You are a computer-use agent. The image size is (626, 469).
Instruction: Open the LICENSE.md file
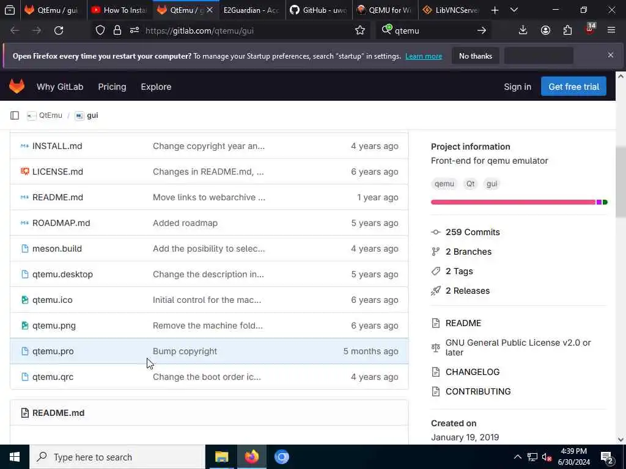click(57, 172)
